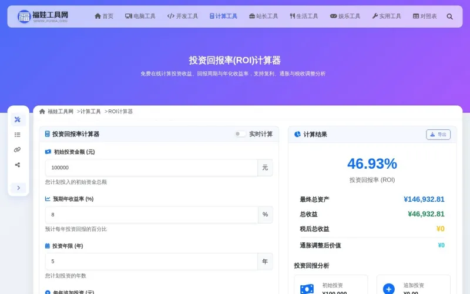Click the link icon in left sidebar

18,150
